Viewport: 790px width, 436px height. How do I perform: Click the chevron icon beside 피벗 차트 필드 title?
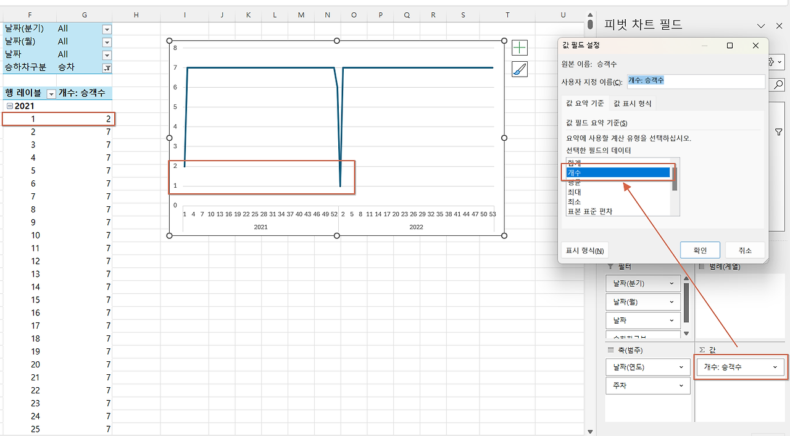(x=761, y=25)
